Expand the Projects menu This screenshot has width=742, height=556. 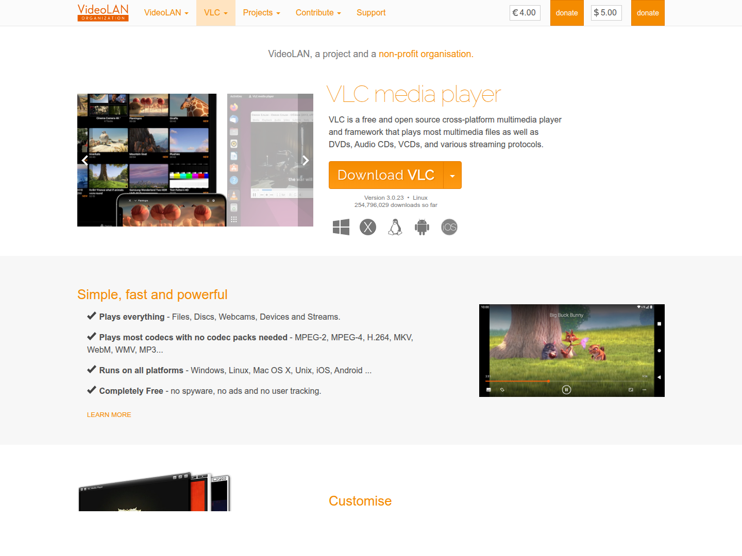point(262,13)
